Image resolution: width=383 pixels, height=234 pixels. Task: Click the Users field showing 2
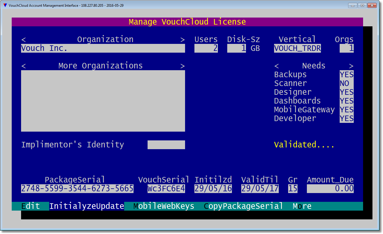[206, 48]
